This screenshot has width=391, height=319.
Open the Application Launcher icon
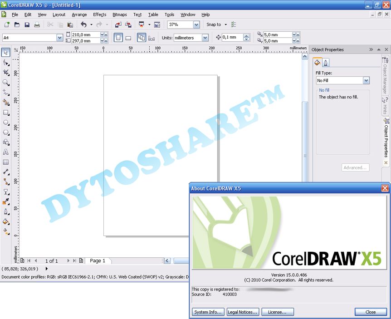142,25
